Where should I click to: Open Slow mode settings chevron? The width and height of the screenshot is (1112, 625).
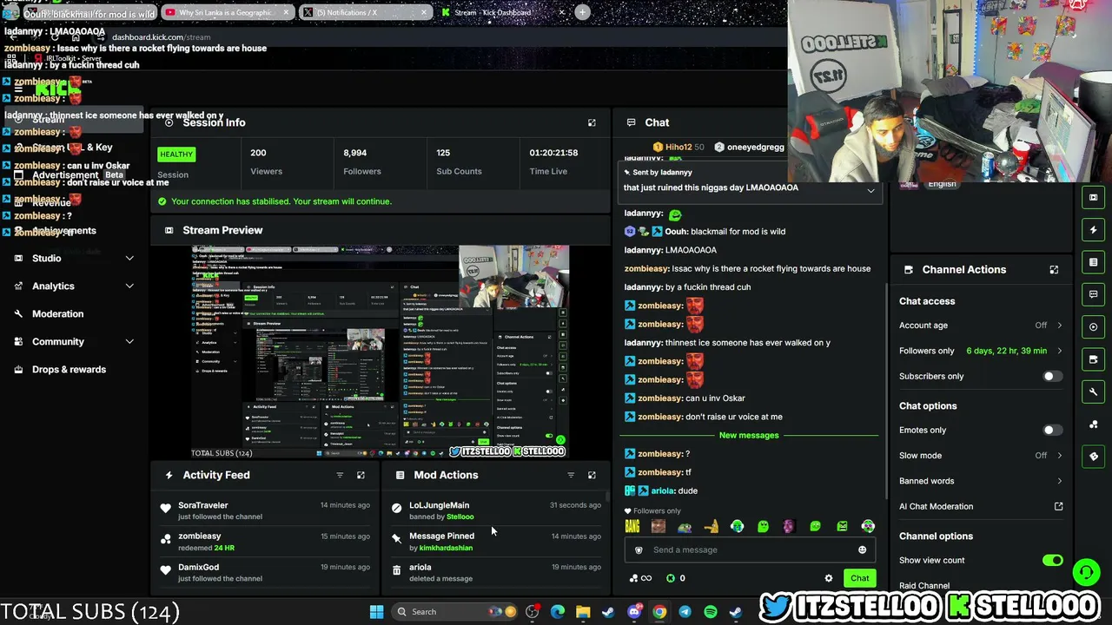tap(1059, 456)
